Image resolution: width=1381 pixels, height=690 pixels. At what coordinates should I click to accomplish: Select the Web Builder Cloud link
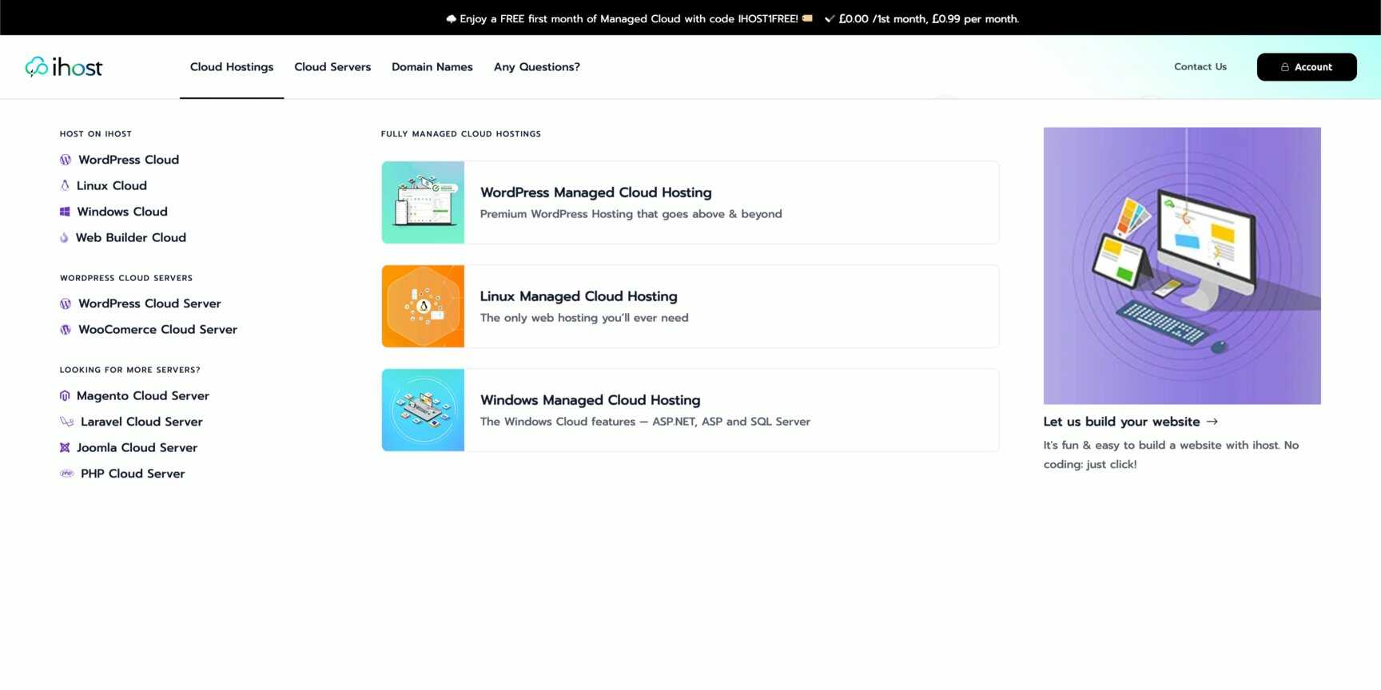[131, 237]
